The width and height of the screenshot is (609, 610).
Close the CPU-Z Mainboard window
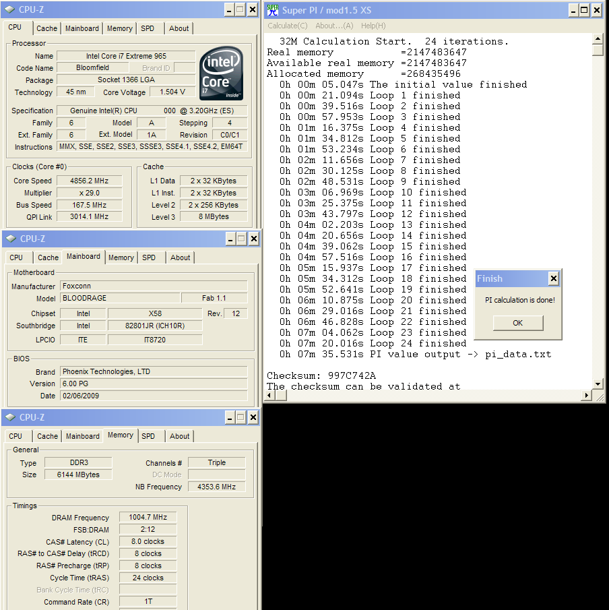253,239
